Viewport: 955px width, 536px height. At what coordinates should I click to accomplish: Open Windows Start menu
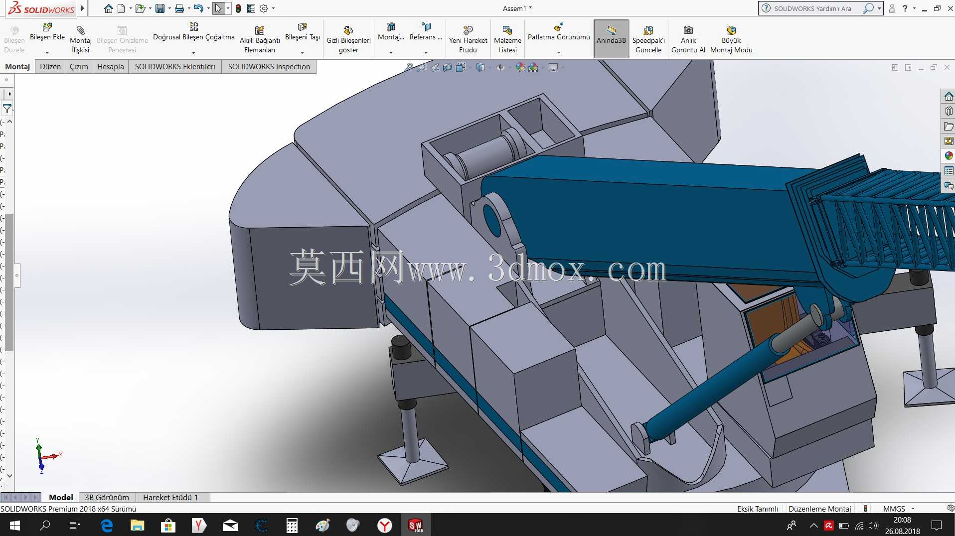(x=15, y=525)
